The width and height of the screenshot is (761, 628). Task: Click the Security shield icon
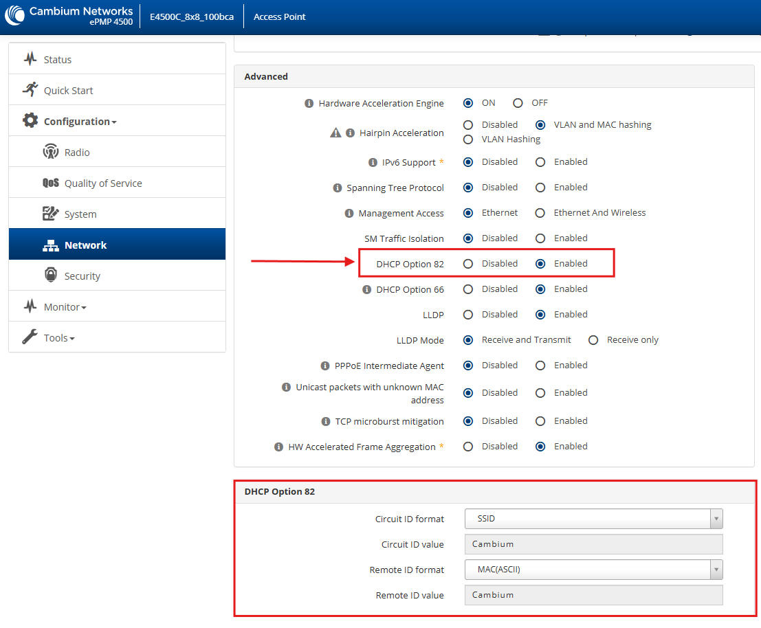coord(50,274)
